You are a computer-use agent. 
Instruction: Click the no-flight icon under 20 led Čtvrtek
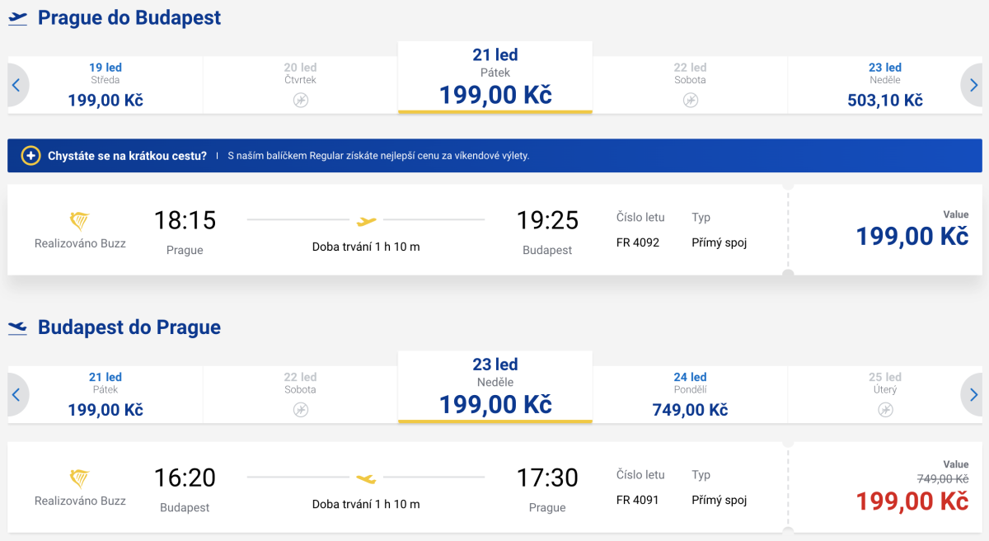301,100
